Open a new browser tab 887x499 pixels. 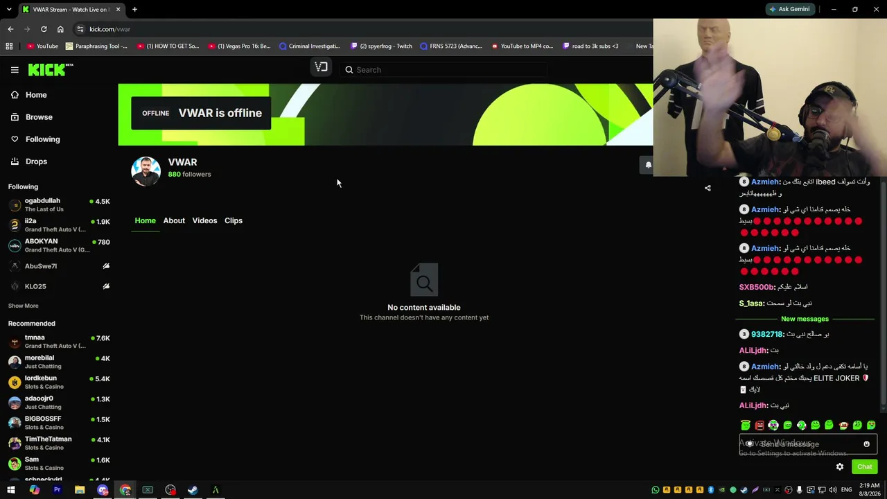click(134, 10)
